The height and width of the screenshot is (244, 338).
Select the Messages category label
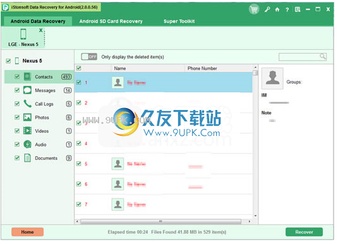tap(45, 90)
